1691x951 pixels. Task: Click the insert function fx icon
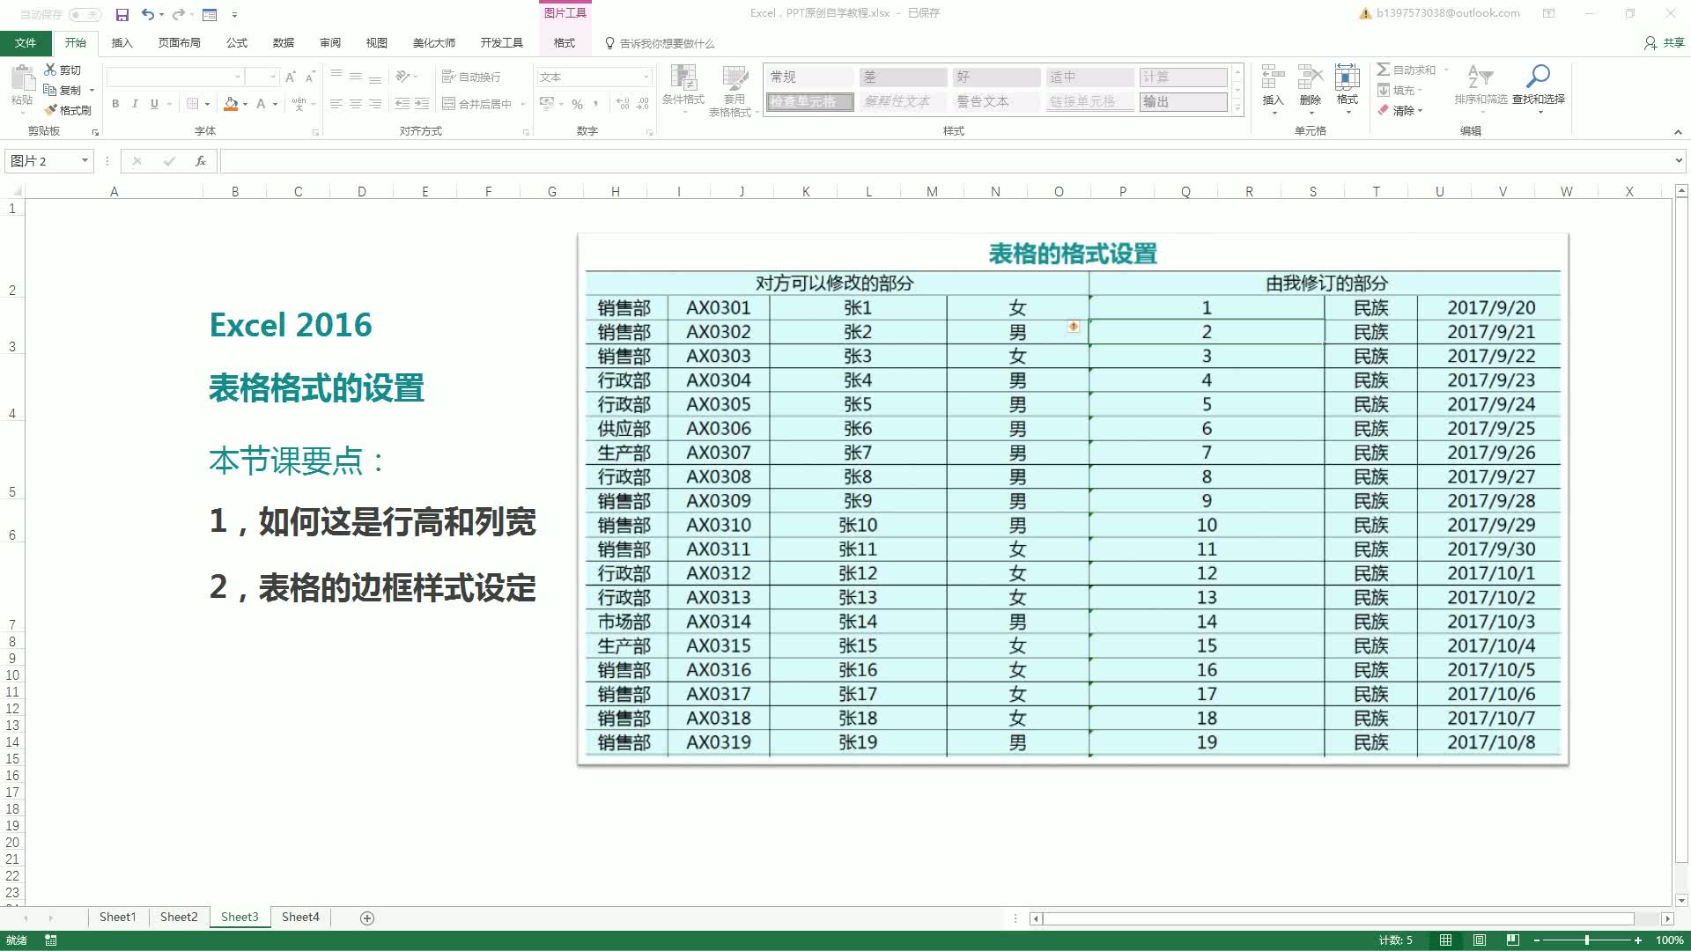[x=201, y=160]
